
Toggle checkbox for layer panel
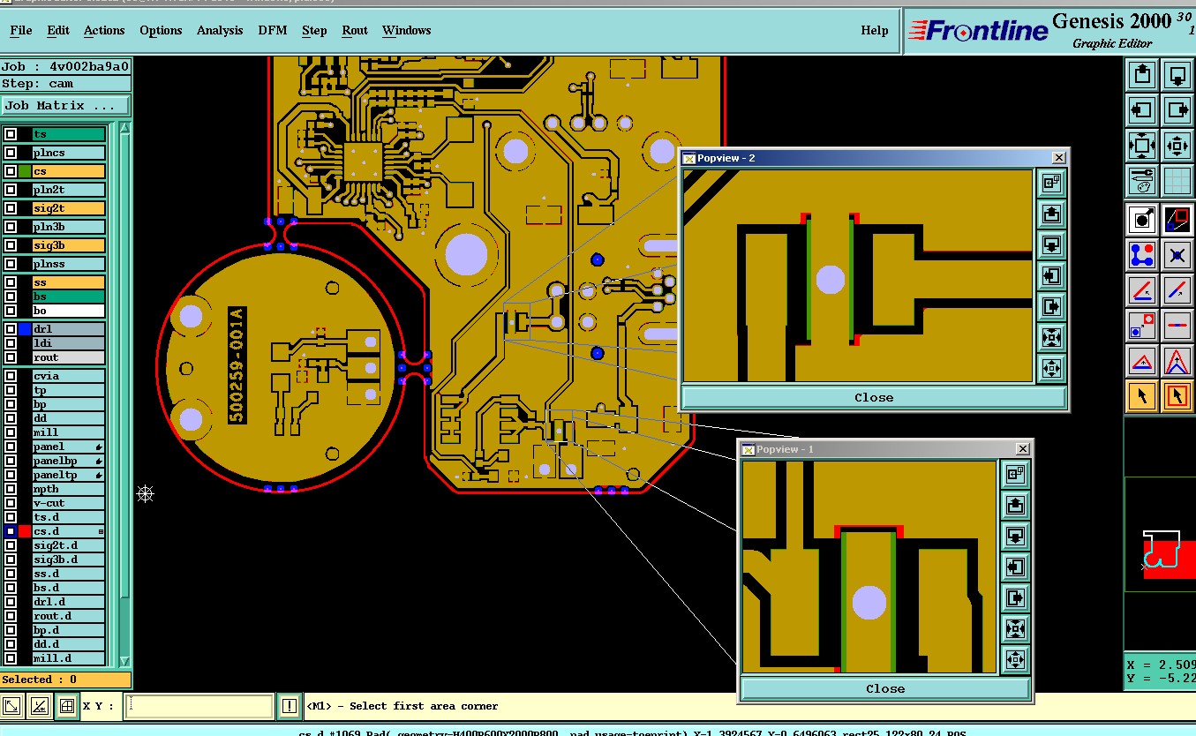pyautogui.click(x=11, y=447)
